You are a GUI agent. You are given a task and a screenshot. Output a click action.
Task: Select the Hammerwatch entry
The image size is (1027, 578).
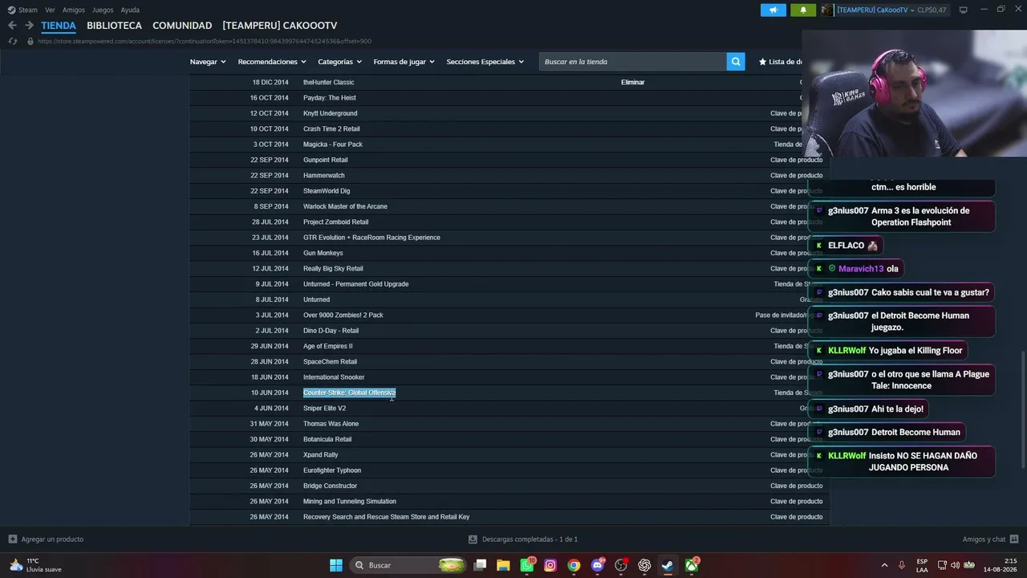(x=323, y=175)
